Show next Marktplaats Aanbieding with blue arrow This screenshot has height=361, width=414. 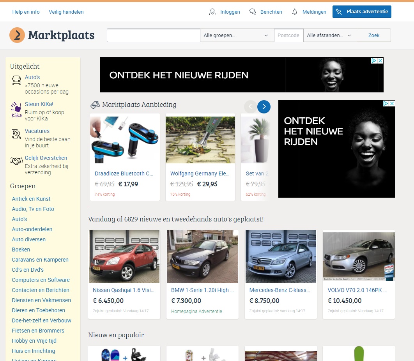point(264,106)
